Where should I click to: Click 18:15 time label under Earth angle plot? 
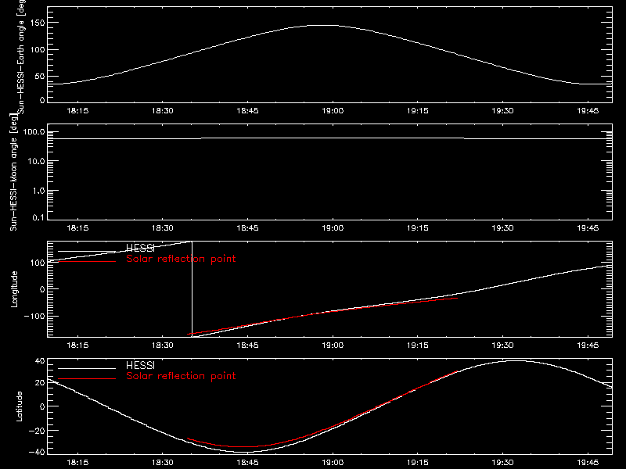pyautogui.click(x=77, y=111)
